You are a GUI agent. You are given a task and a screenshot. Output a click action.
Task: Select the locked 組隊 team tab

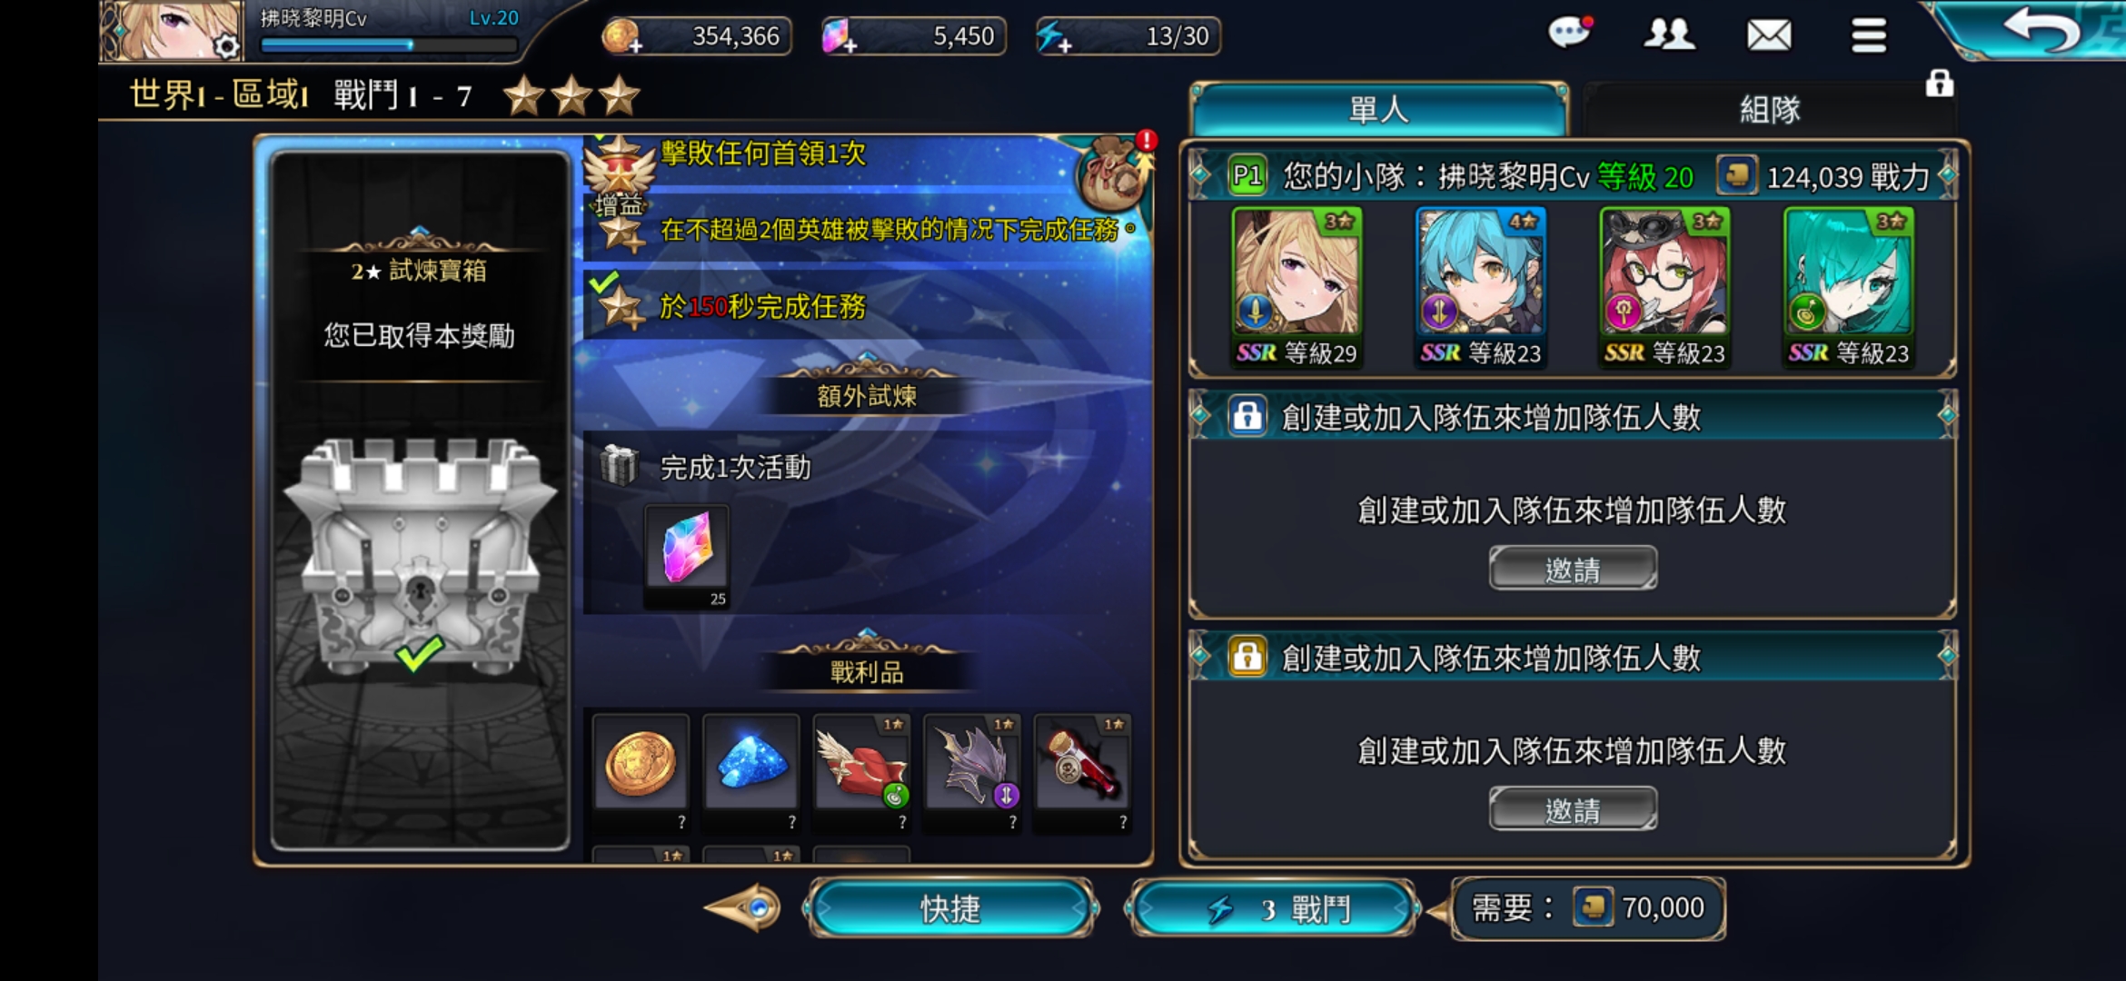point(1769,110)
